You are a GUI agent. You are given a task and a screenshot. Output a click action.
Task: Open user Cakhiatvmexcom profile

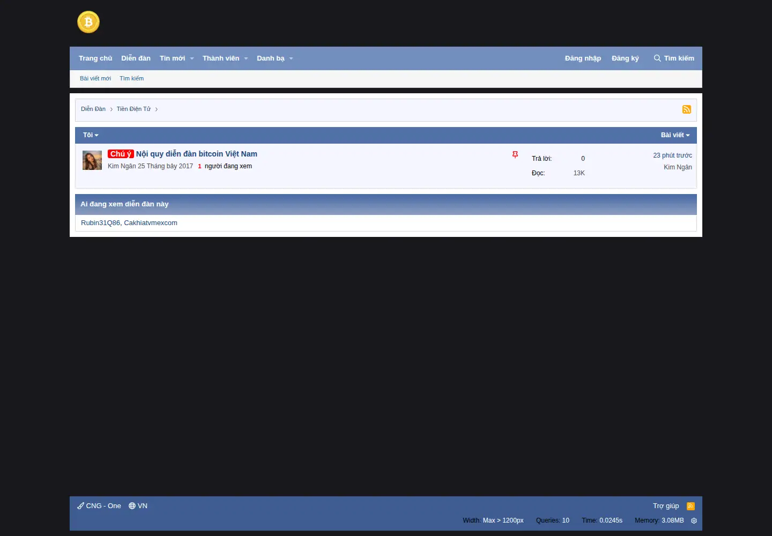point(151,223)
